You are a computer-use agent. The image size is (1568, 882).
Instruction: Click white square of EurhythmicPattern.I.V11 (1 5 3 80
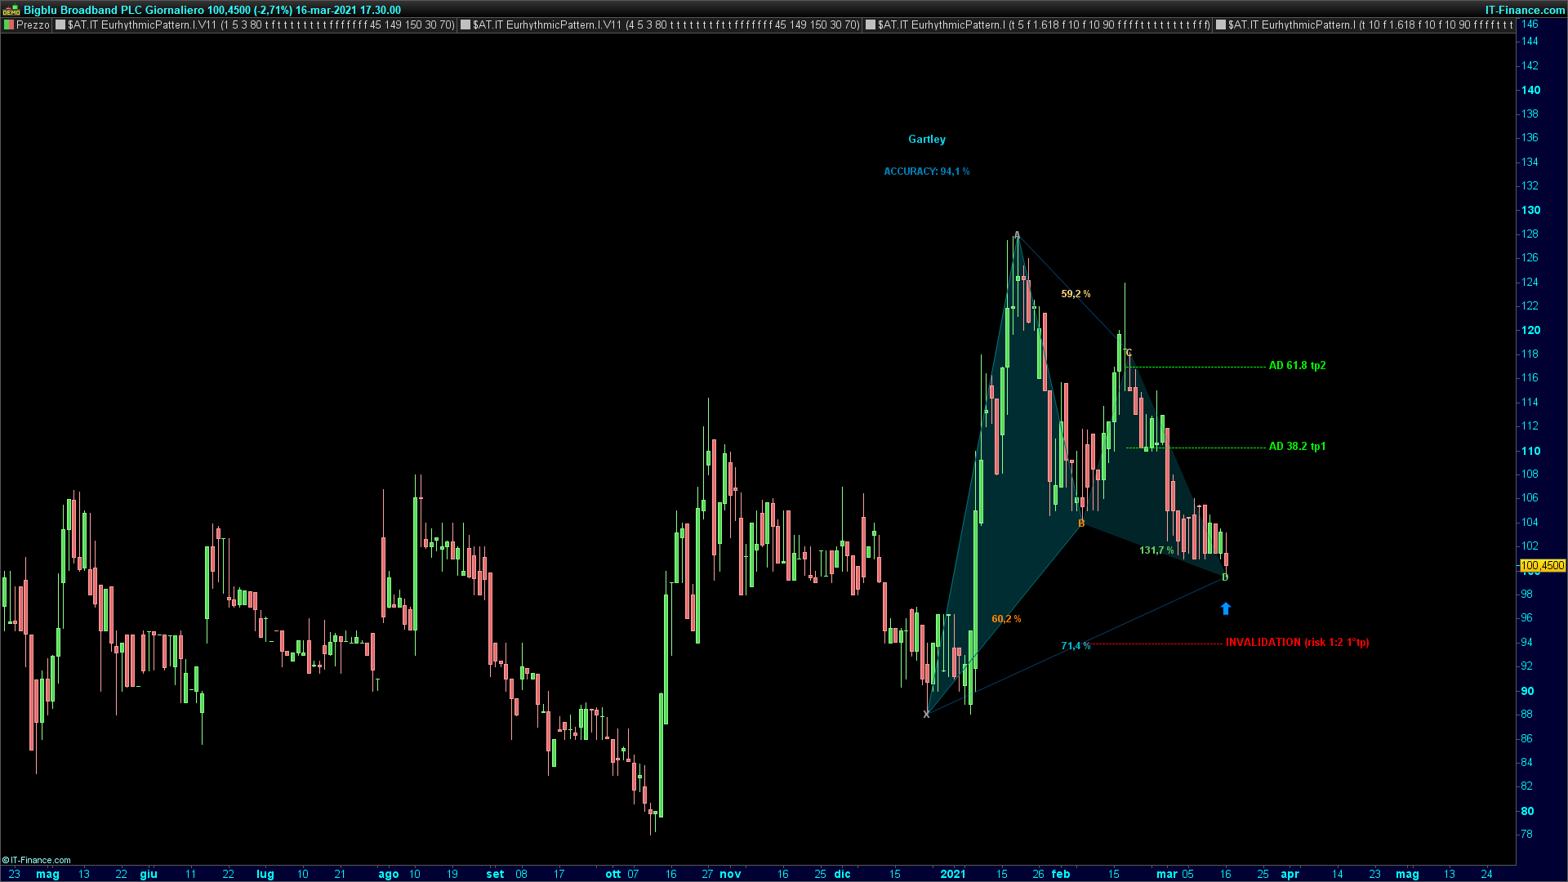pos(60,25)
